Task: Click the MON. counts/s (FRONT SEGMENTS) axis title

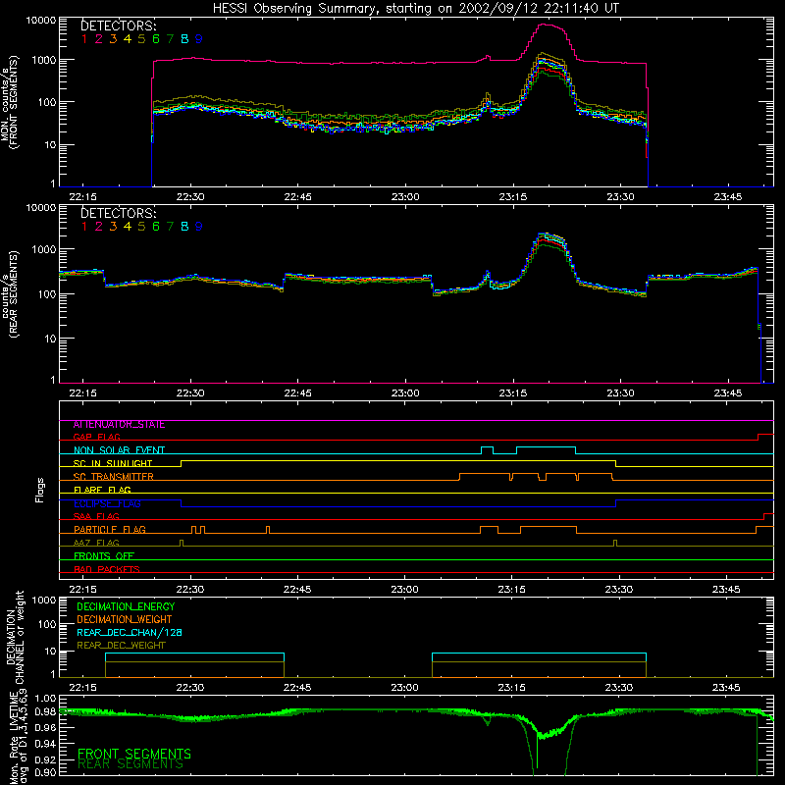Action: pyautogui.click(x=10, y=103)
